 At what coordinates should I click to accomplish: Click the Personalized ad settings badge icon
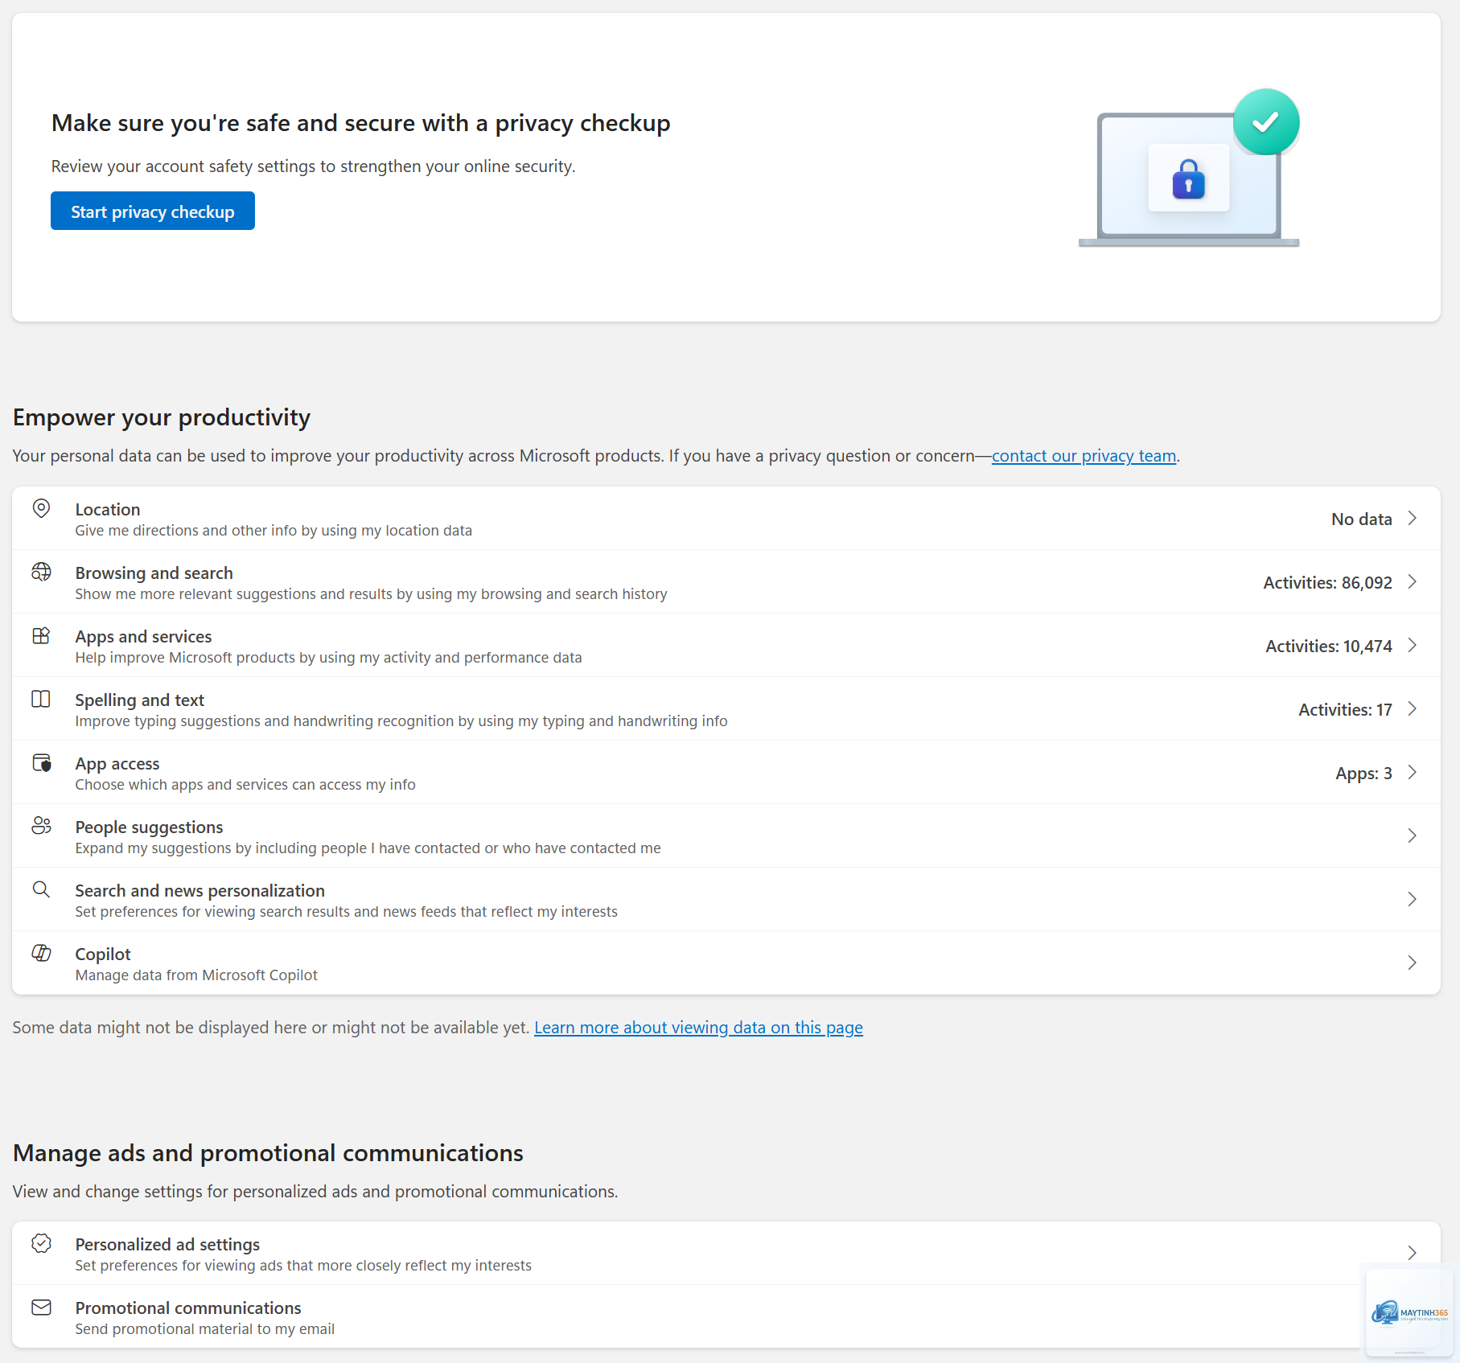(41, 1243)
